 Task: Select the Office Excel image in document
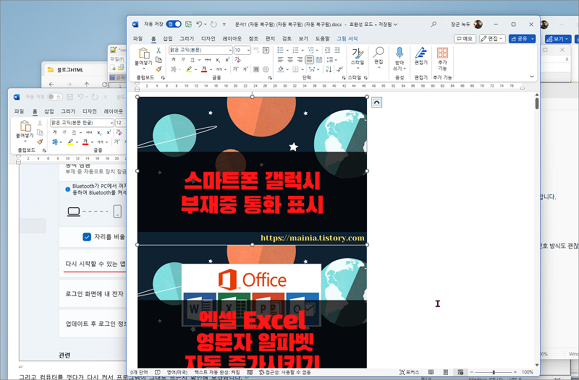pos(252,307)
